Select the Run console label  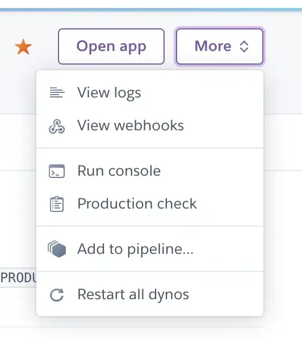click(x=119, y=171)
